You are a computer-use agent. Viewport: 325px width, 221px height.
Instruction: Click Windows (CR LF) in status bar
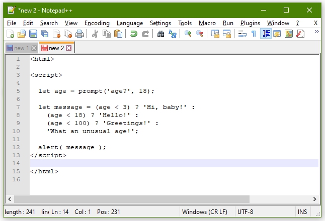pos(205,211)
